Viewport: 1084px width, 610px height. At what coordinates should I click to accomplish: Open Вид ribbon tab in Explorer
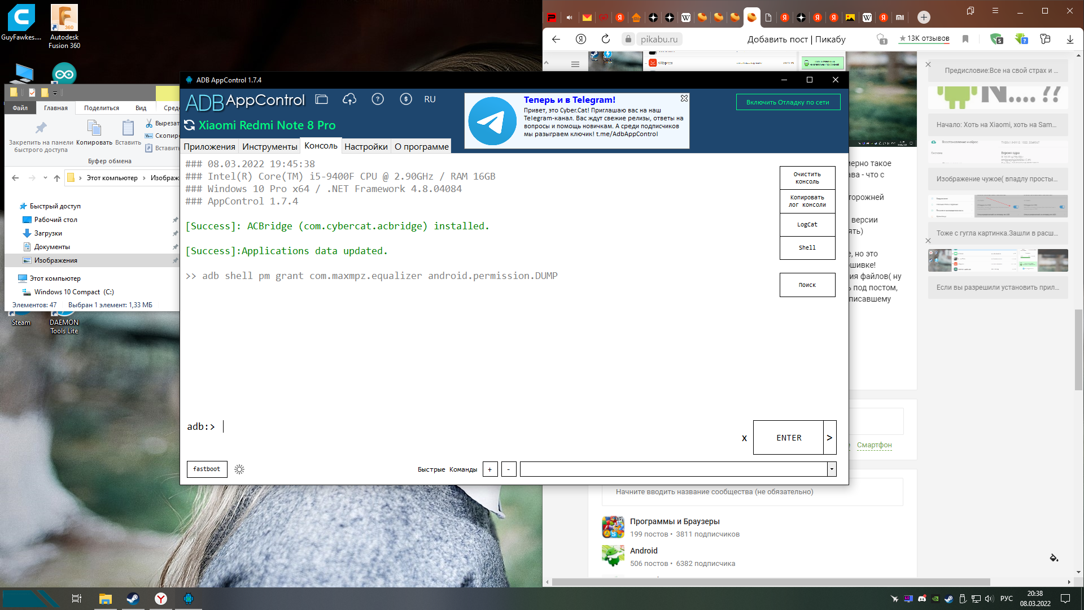point(141,108)
